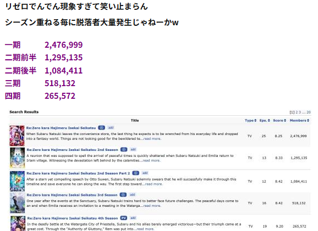
Task: Click purple text 三期 518,132
Action: pyautogui.click(x=40, y=83)
